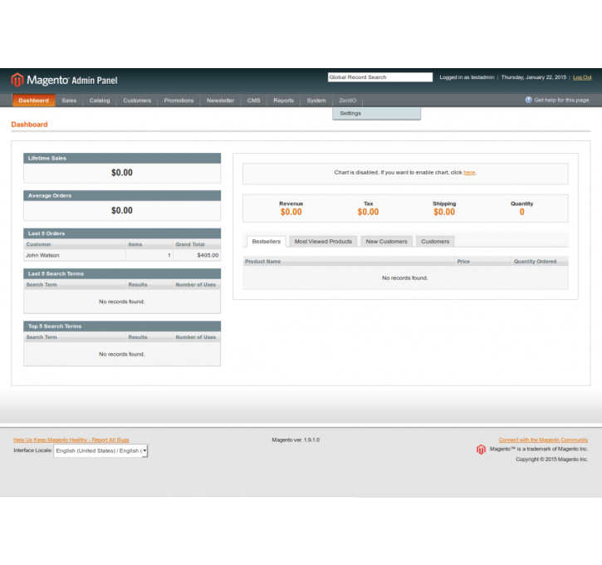Open the Newsletter menu
Viewport: 602px width, 565px height.
click(220, 101)
